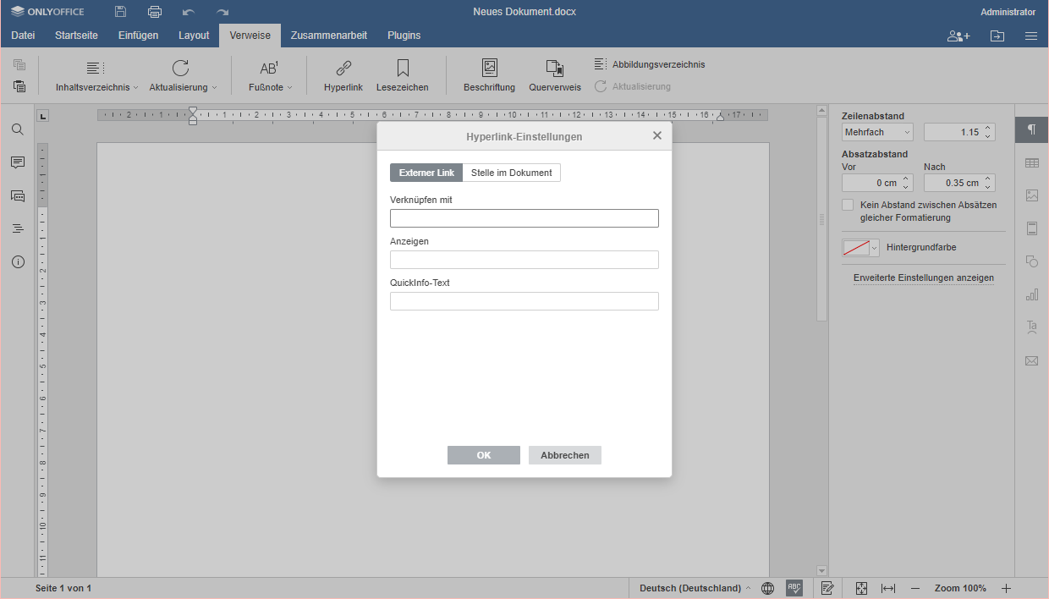1049x599 pixels.
Task: Open table settings in right sidebar
Action: click(1031, 162)
